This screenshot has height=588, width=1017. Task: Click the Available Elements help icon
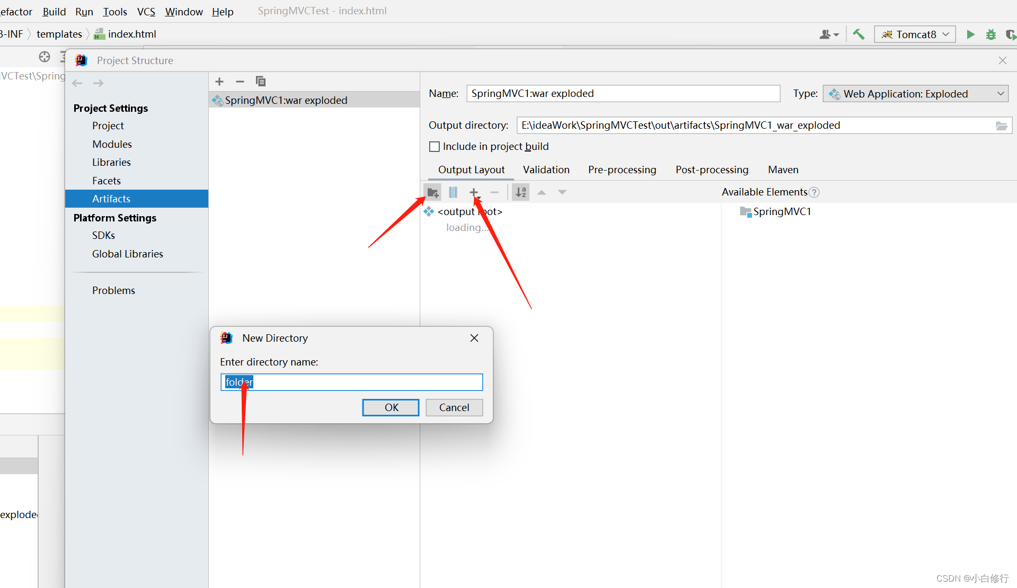815,192
